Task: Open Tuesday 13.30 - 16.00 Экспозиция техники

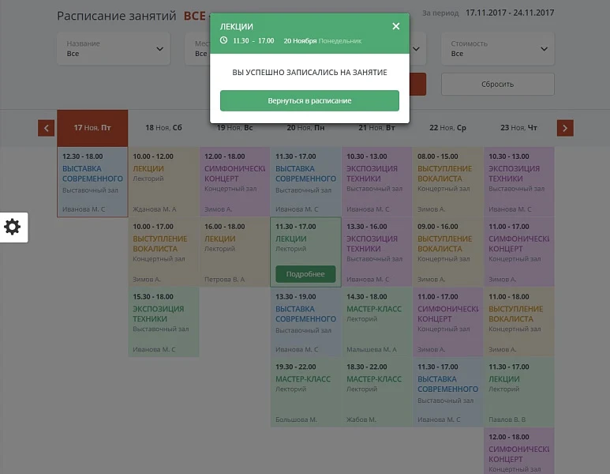Action: click(377, 252)
